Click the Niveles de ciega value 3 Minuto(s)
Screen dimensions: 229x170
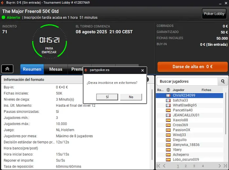65,99
